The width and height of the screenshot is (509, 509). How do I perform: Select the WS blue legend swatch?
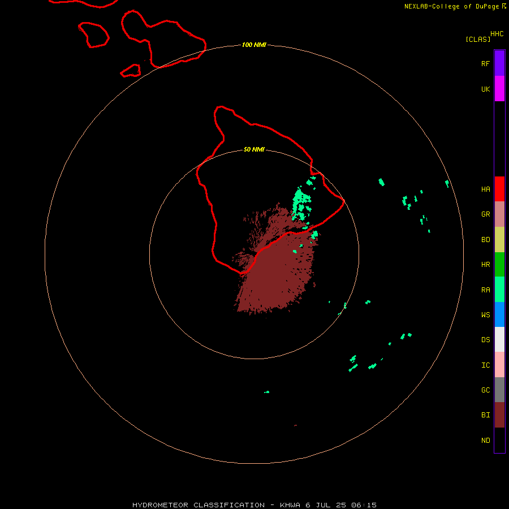point(499,314)
